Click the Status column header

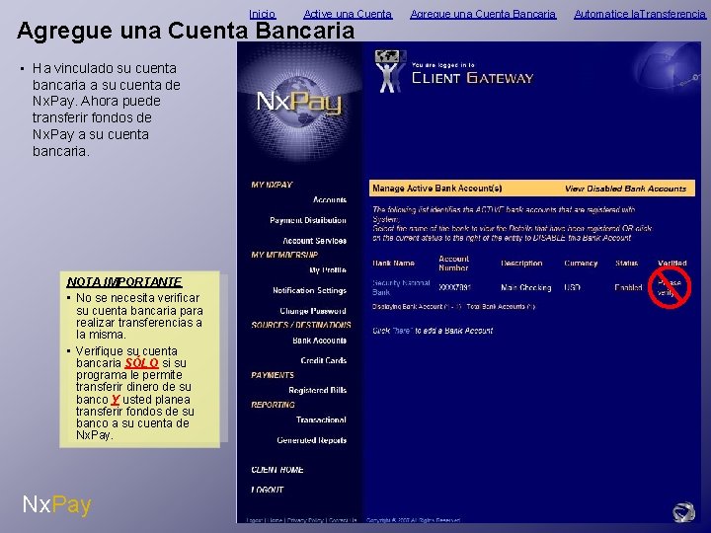(627, 264)
